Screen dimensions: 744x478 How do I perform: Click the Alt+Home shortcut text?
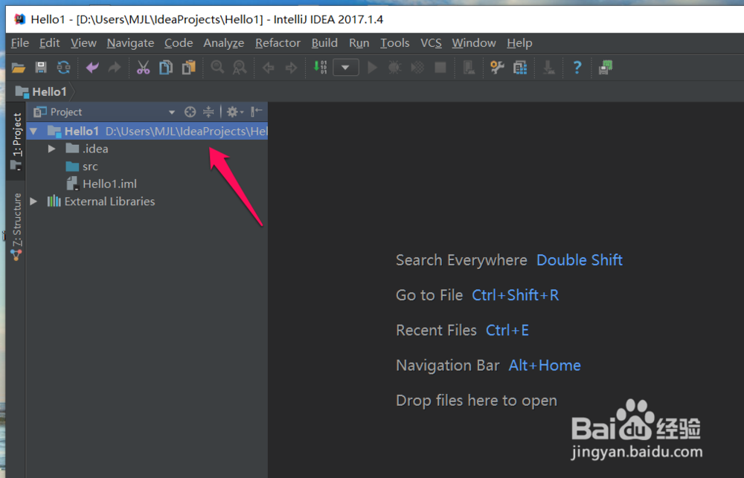545,365
